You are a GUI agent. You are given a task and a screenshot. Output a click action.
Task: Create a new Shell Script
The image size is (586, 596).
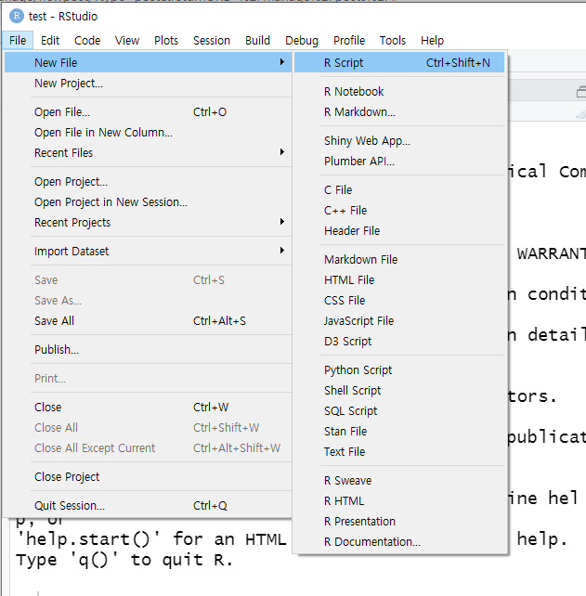(x=399, y=390)
